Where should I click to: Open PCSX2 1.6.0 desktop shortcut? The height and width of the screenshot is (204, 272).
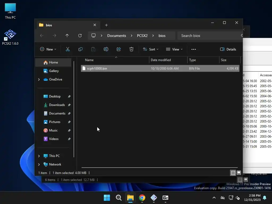pyautogui.click(x=10, y=37)
